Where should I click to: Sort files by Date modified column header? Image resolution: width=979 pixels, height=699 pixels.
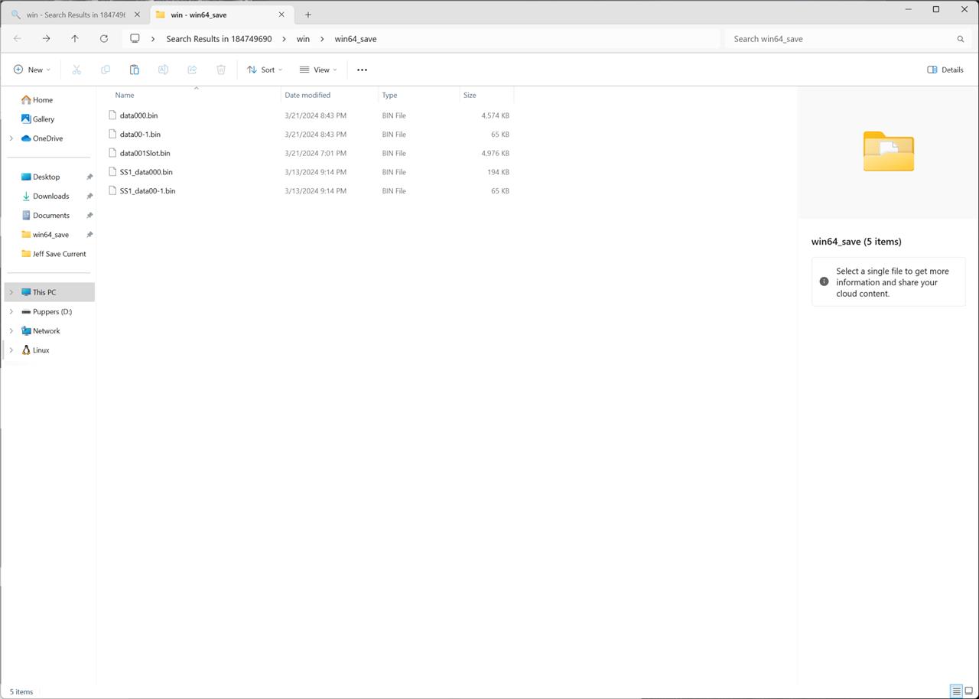pyautogui.click(x=307, y=95)
